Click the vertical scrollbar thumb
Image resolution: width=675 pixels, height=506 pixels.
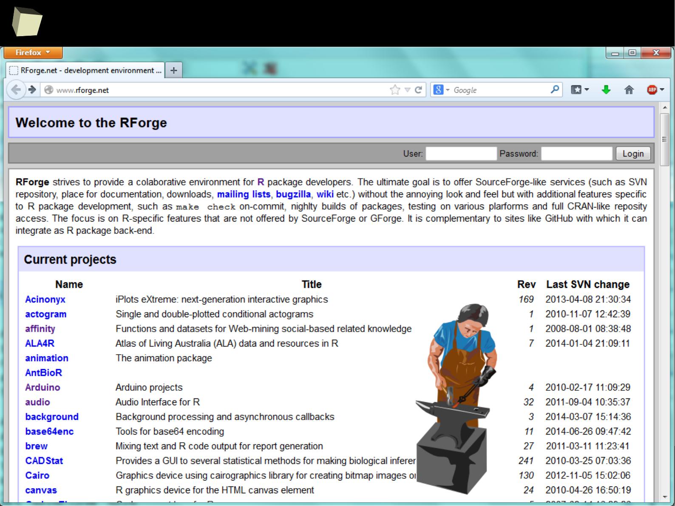pyautogui.click(x=664, y=139)
